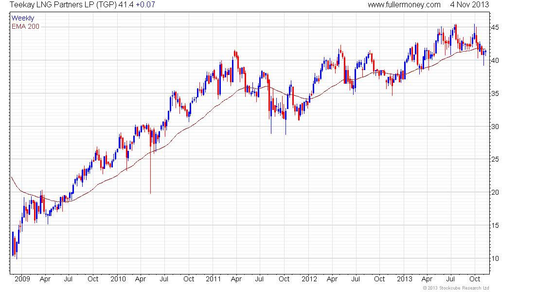The width and height of the screenshot is (535, 292).
Task: Click the '15' price axis label
Action: point(495,225)
